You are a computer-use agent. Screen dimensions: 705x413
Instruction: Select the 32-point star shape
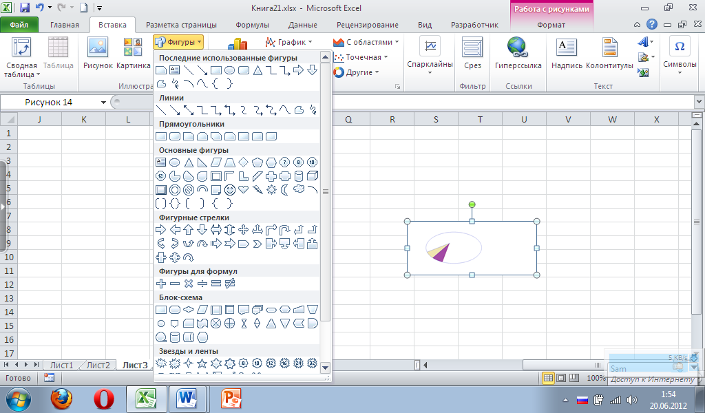(x=313, y=363)
